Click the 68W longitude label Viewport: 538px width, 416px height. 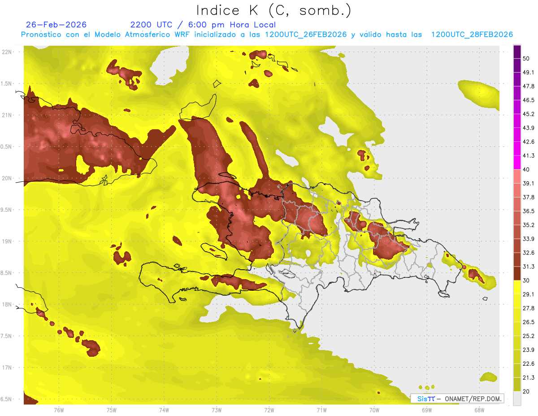coord(479,410)
